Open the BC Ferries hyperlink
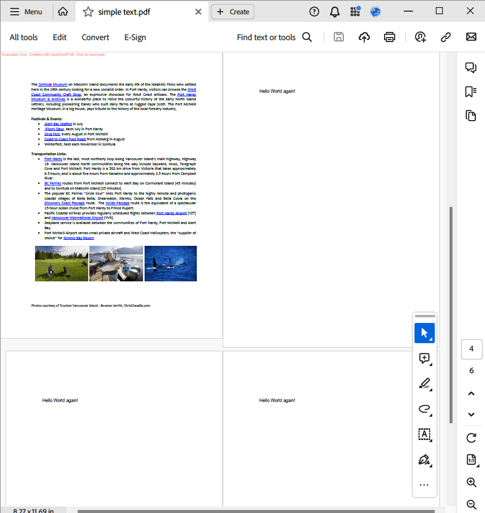The width and height of the screenshot is (485, 513). (52, 183)
